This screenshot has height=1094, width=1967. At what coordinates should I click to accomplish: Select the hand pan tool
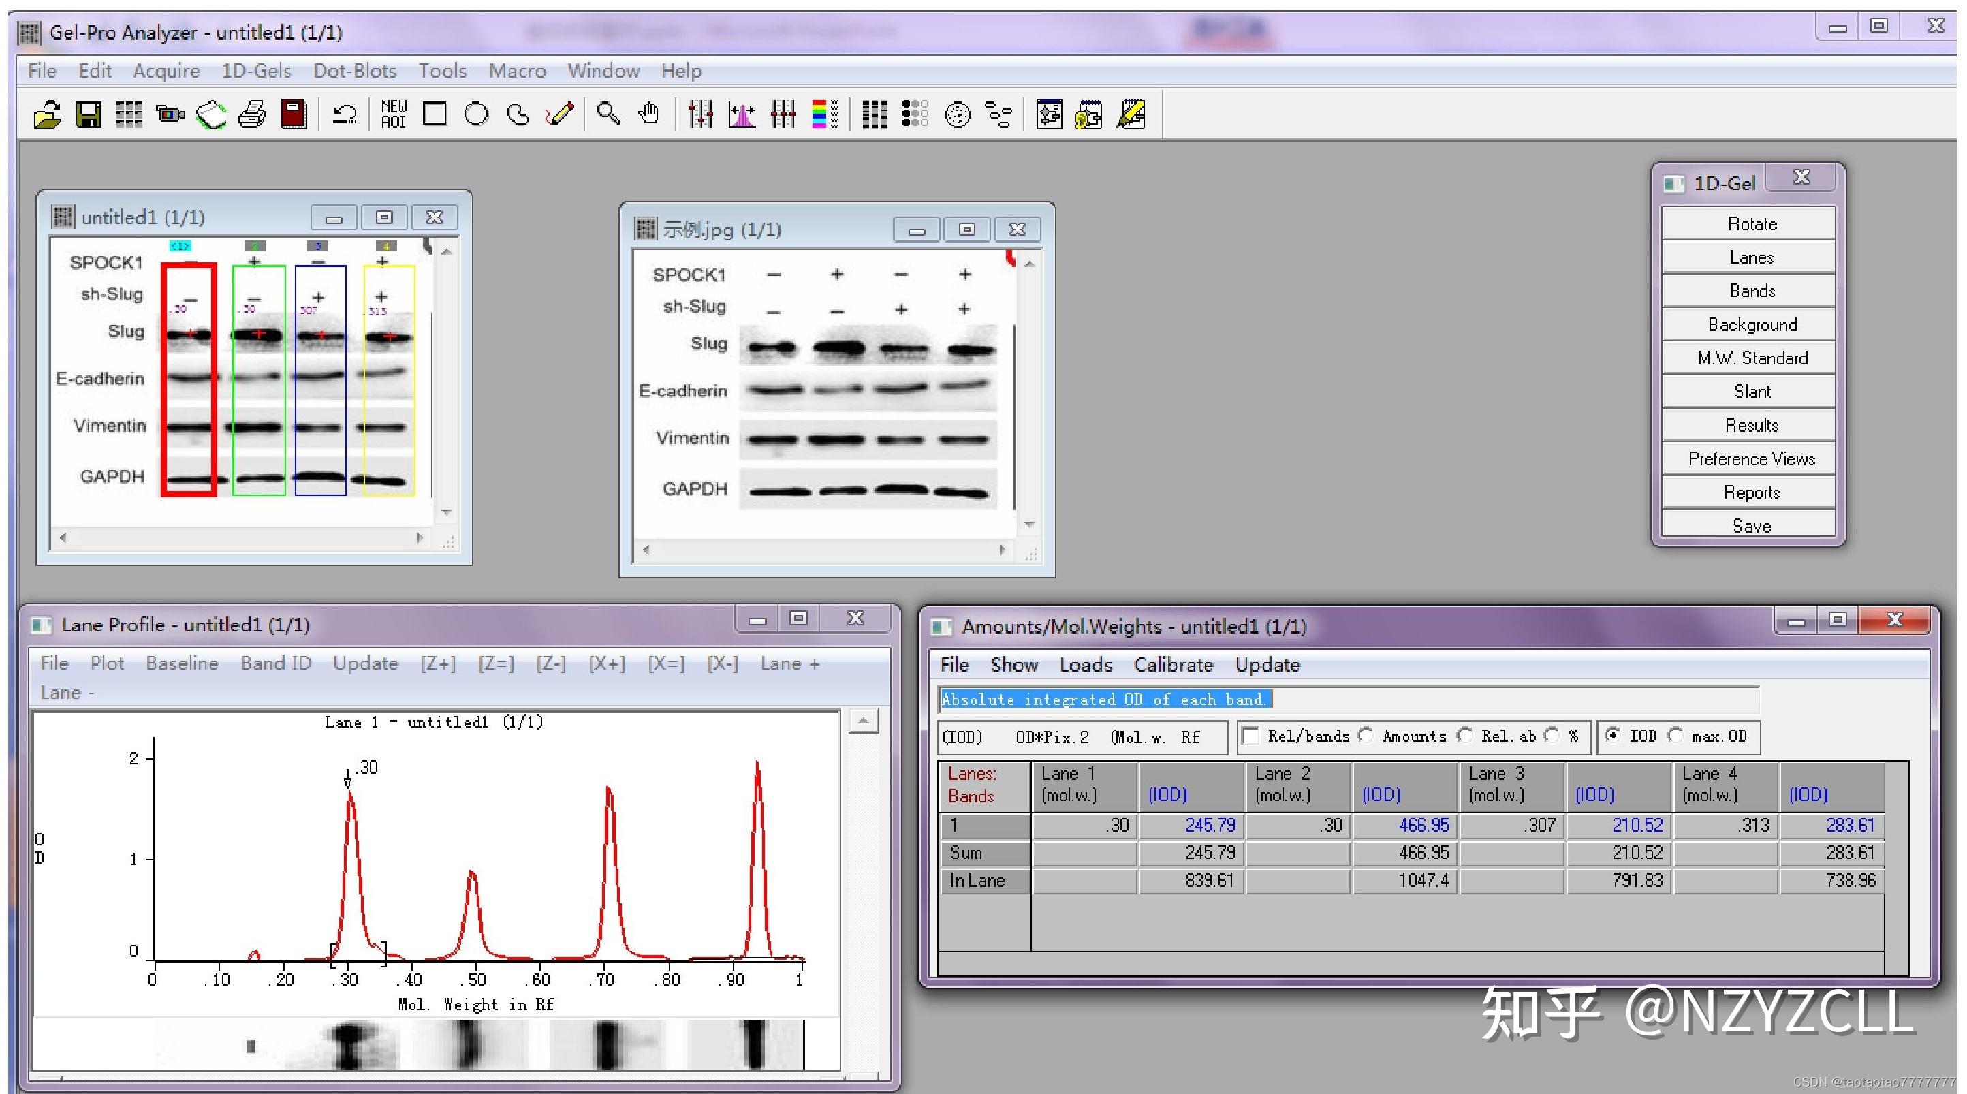[x=649, y=114]
